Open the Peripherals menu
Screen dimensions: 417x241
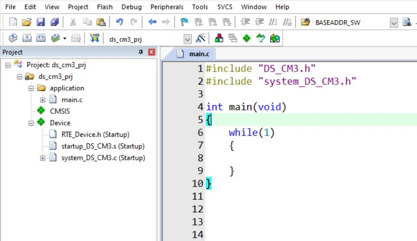(167, 7)
